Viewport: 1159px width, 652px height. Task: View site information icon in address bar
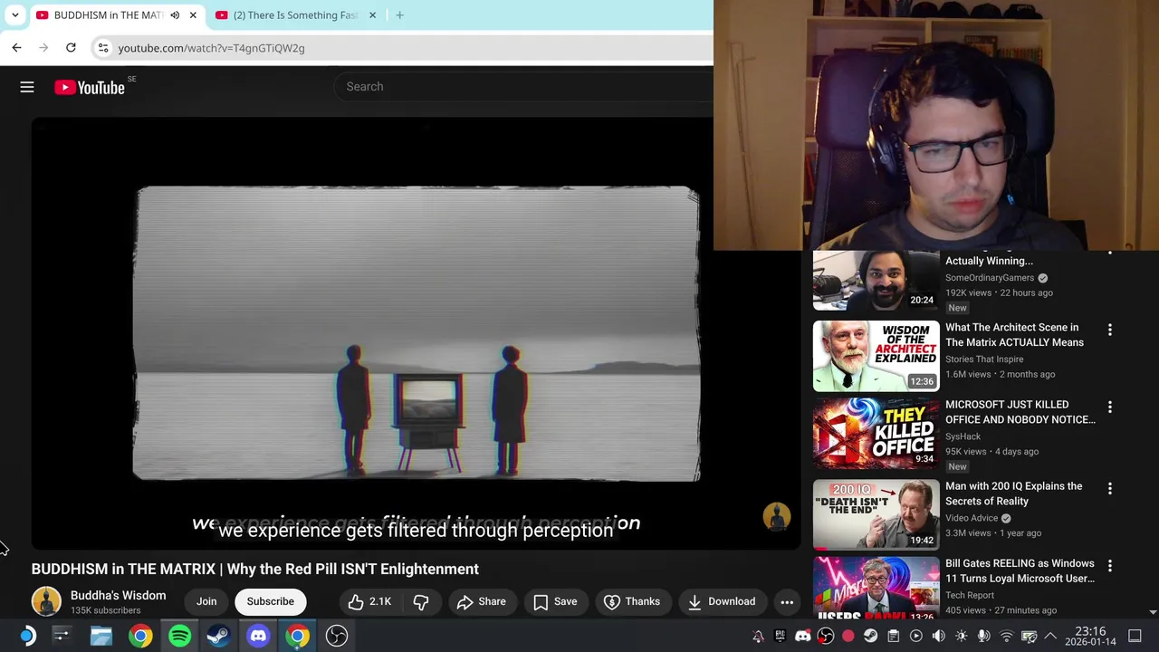[x=103, y=48]
